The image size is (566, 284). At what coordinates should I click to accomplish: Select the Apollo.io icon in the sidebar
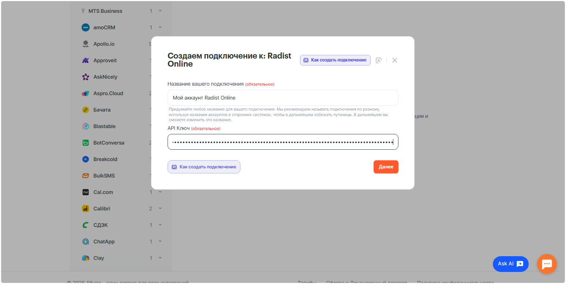coord(86,44)
